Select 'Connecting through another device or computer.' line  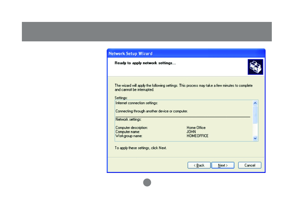click(x=152, y=111)
